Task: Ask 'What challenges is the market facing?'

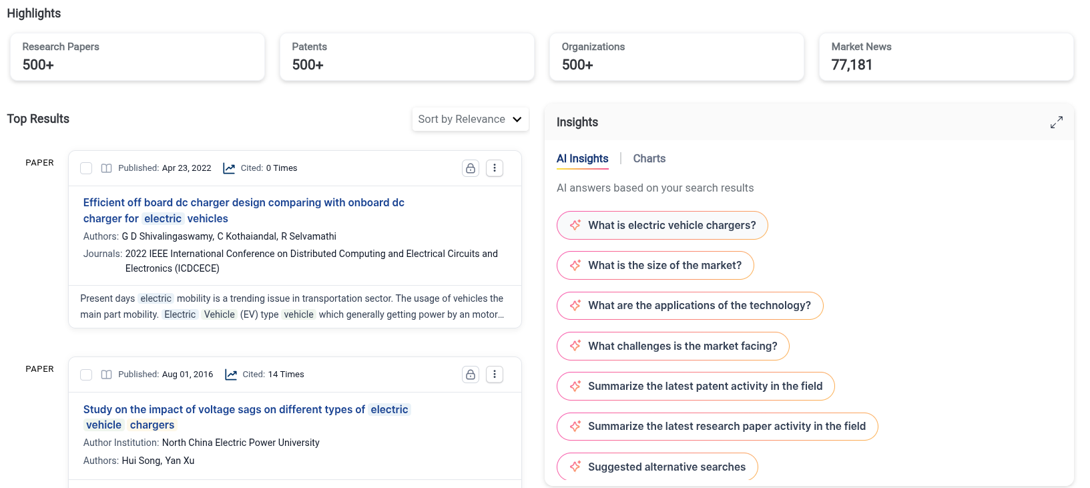Action: point(673,346)
